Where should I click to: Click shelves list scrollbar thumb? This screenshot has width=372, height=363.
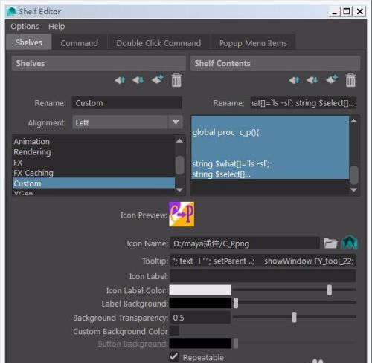coord(179,166)
